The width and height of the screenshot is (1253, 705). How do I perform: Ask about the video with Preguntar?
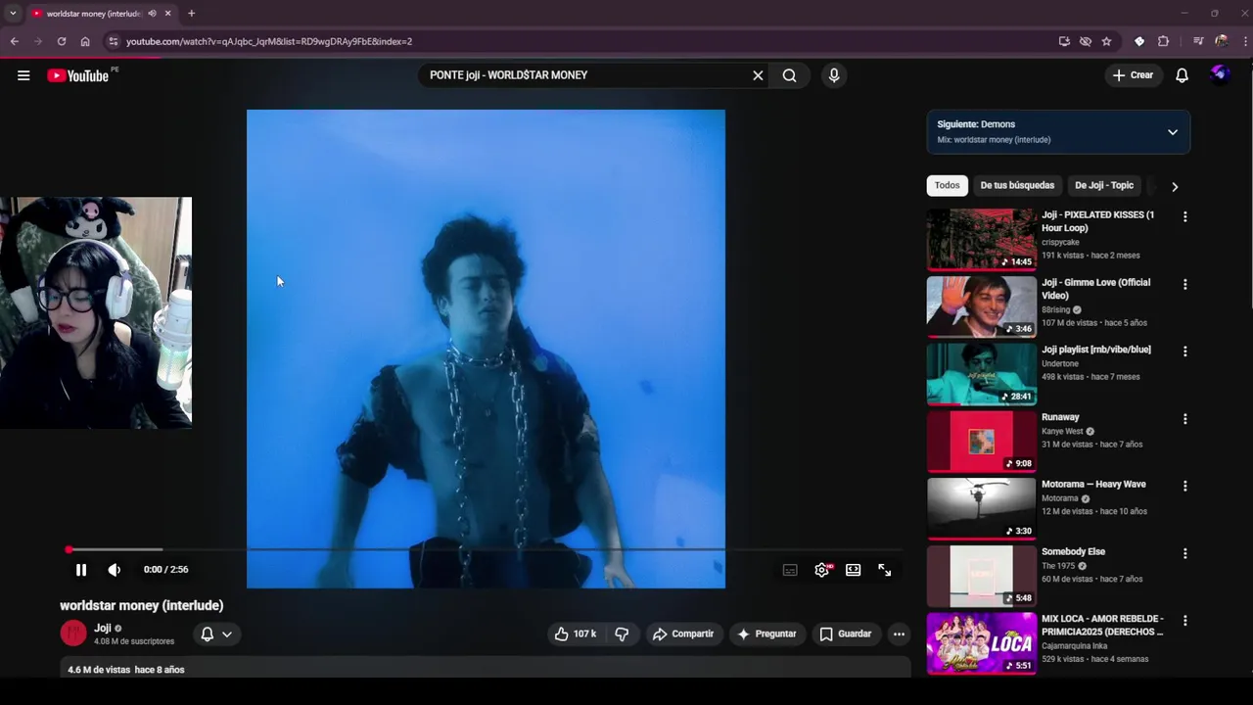(x=767, y=634)
